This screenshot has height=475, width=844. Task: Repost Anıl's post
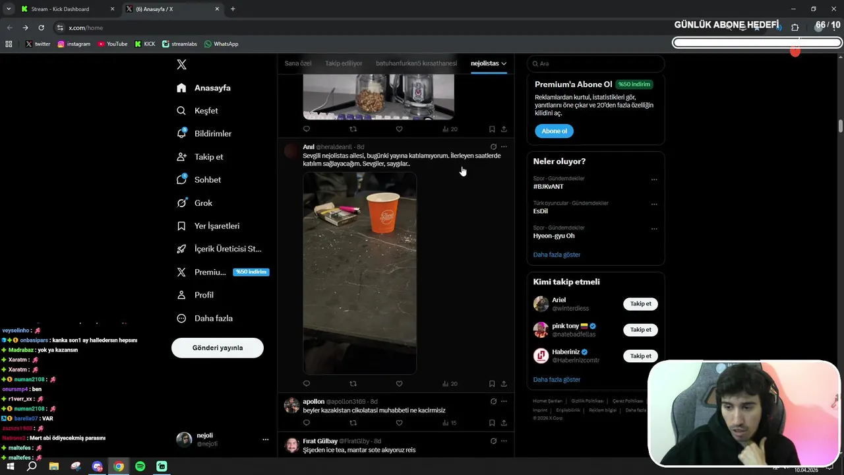tap(353, 383)
